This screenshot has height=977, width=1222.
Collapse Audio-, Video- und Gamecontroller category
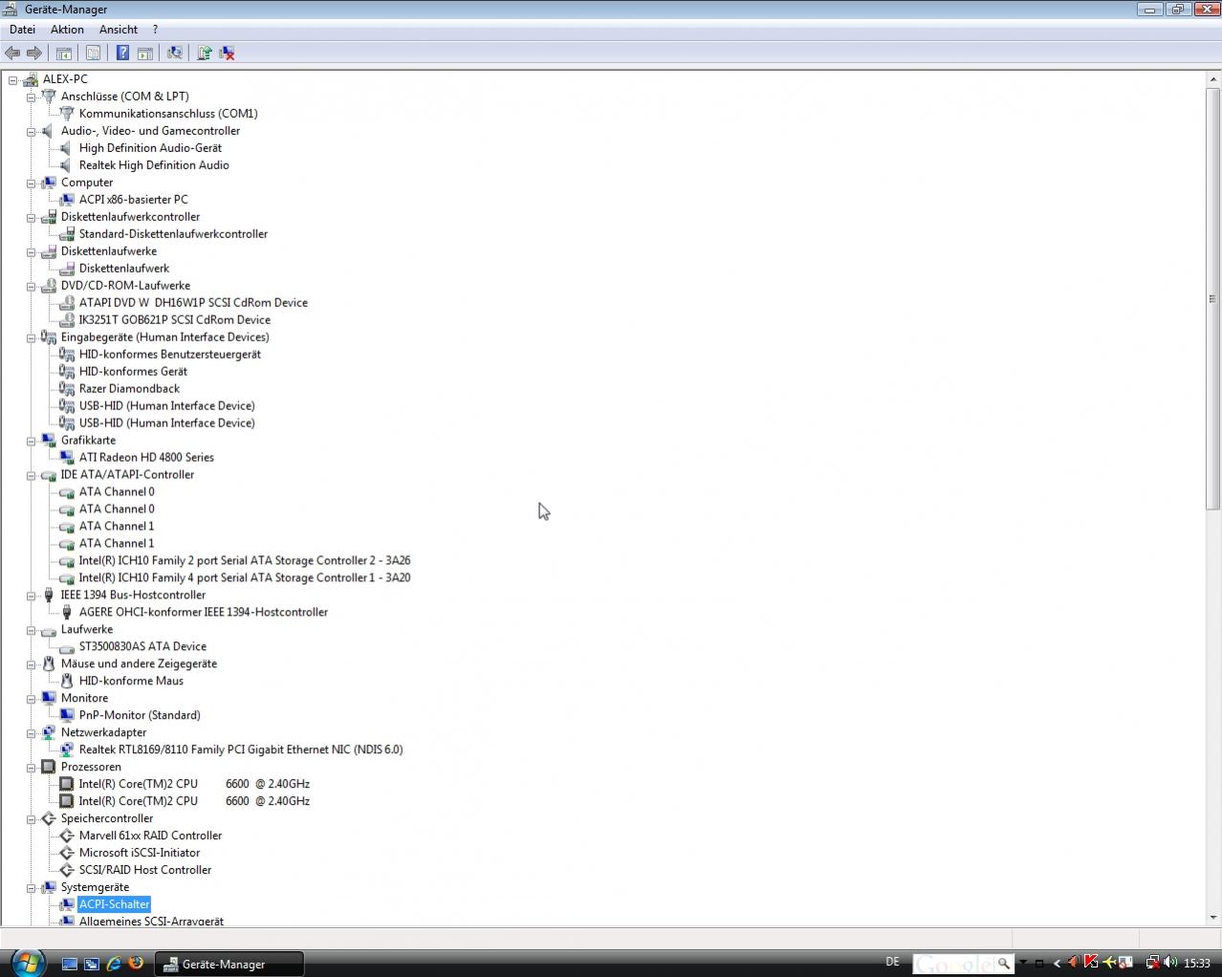[x=31, y=131]
